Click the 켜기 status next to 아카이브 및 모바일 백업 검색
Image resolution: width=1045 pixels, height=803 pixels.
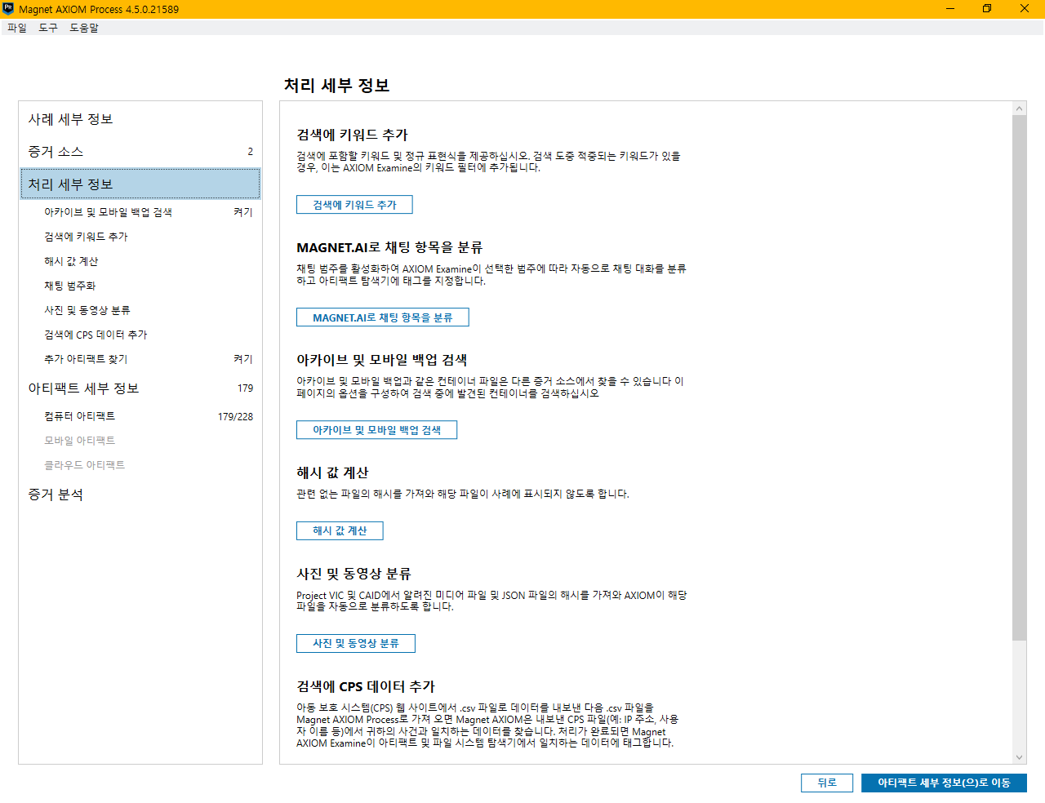[x=243, y=212]
